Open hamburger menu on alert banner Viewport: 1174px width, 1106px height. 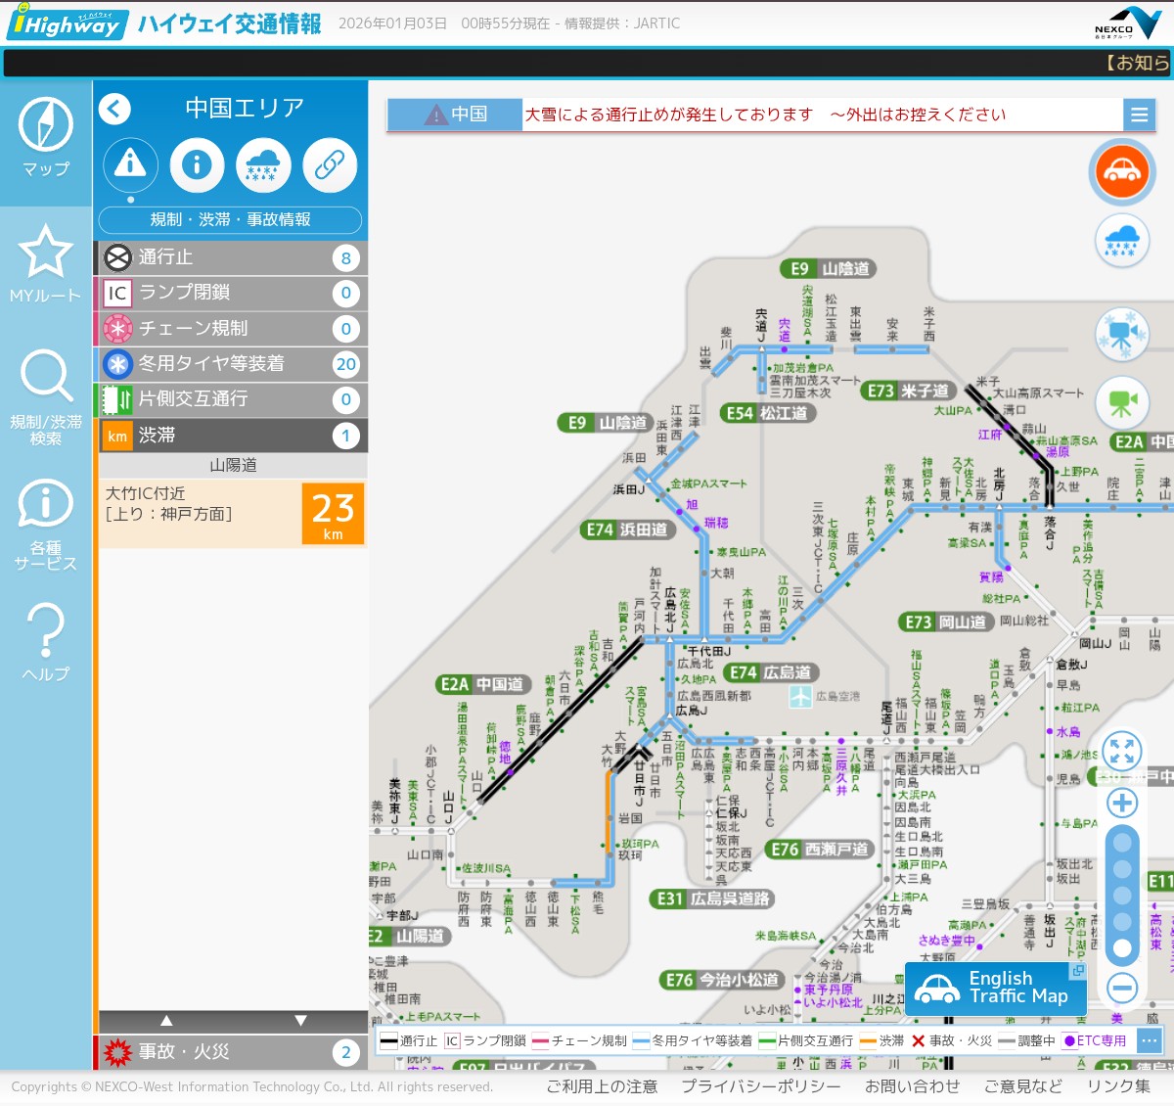(1139, 115)
